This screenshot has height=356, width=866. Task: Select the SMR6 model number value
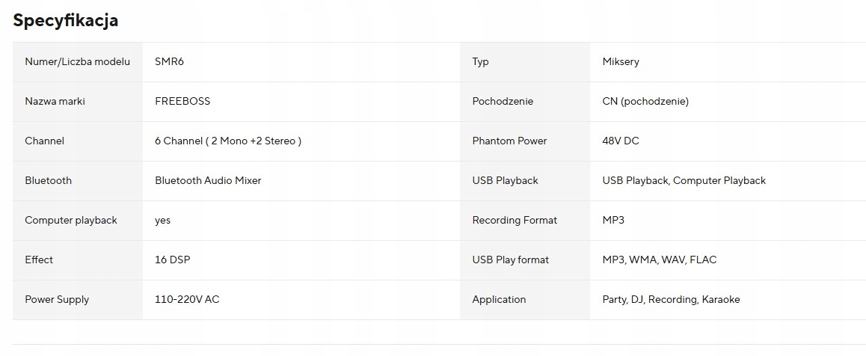(x=169, y=61)
